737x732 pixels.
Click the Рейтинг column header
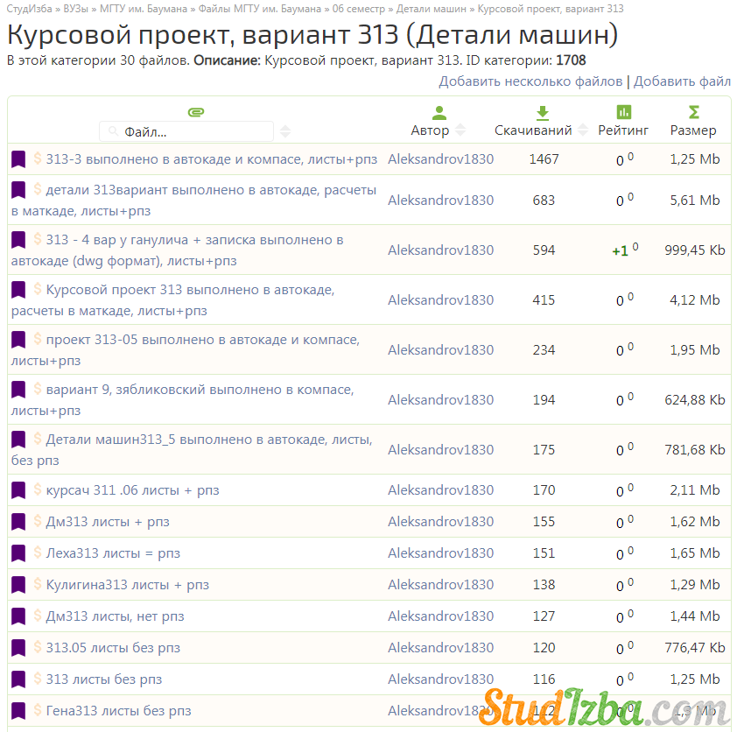pyautogui.click(x=623, y=130)
